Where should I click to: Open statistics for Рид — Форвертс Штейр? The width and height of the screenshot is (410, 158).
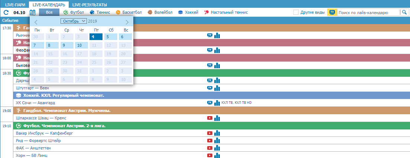click(217, 141)
